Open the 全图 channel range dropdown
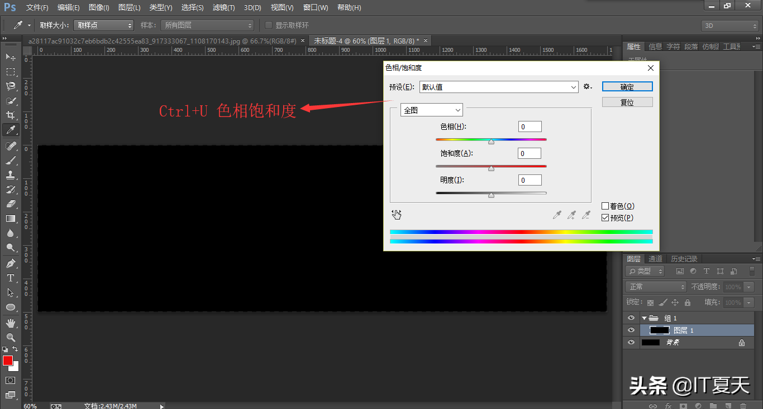This screenshot has height=409, width=763. pos(431,110)
